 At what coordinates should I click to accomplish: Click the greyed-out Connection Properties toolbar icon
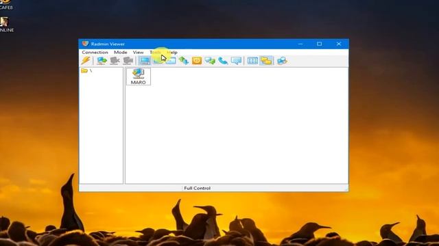click(128, 61)
